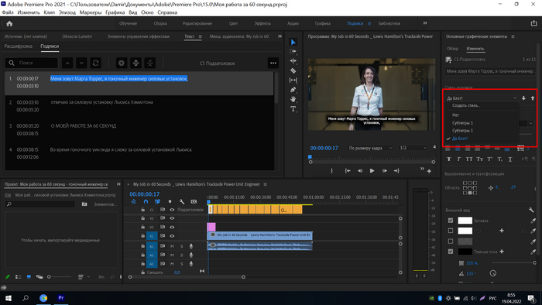The image size is (542, 305).
Task: Step forward one frame in program monitor
Action: [x=384, y=170]
